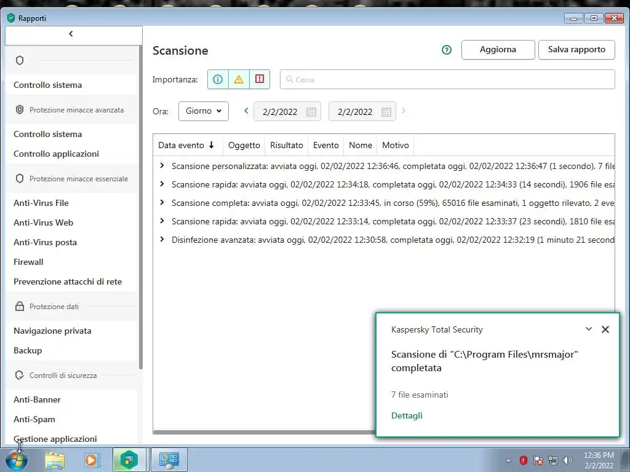
Task: Click the Nome column header
Action: (x=361, y=145)
